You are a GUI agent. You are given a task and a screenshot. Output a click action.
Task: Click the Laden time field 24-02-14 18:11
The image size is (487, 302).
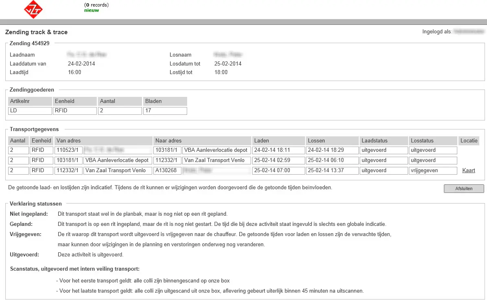pos(278,150)
